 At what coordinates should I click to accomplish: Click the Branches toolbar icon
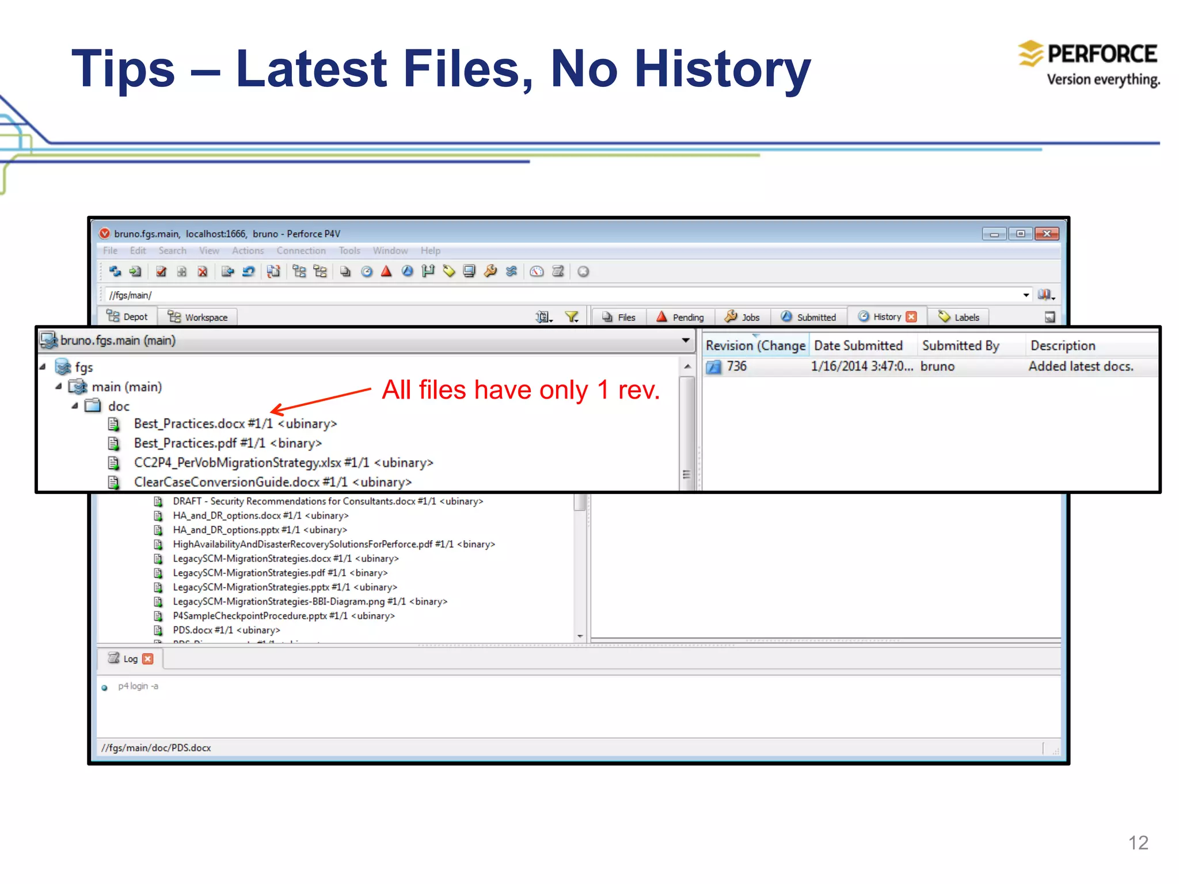pyautogui.click(x=428, y=271)
